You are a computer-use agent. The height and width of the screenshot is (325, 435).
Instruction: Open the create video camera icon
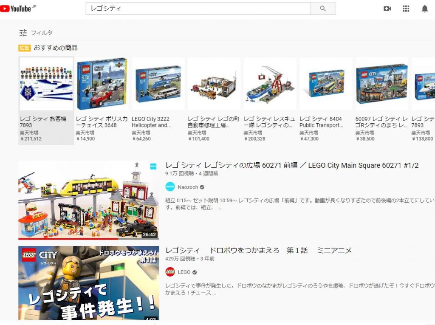(387, 8)
